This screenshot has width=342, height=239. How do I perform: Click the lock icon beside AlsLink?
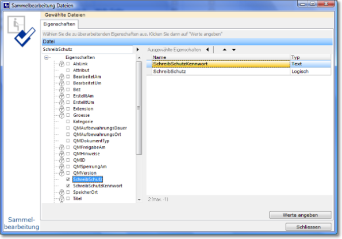pos(62,64)
